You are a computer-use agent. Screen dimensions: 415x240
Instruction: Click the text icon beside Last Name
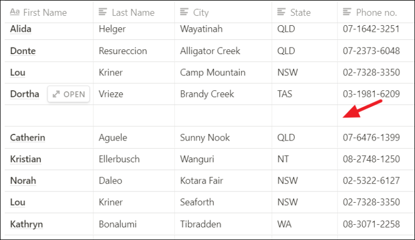(x=103, y=12)
